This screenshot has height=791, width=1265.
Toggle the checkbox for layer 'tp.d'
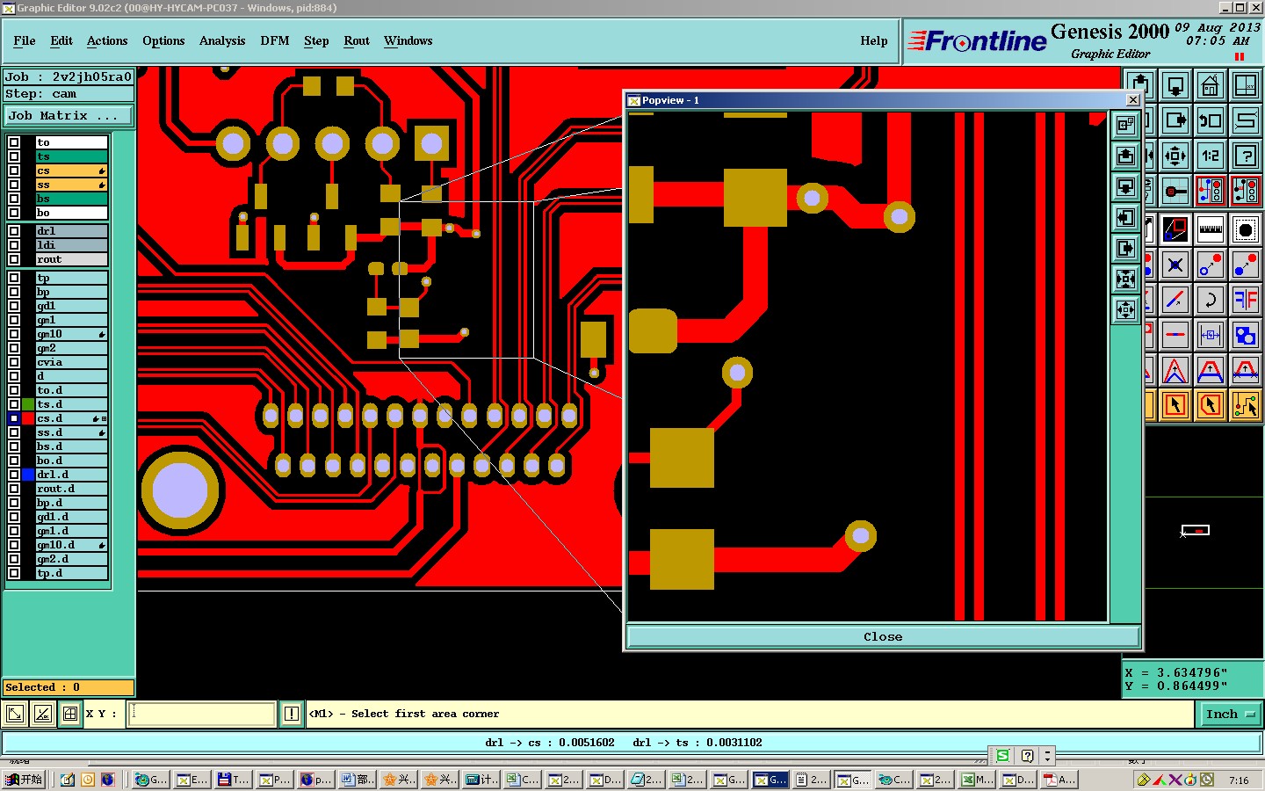(14, 573)
